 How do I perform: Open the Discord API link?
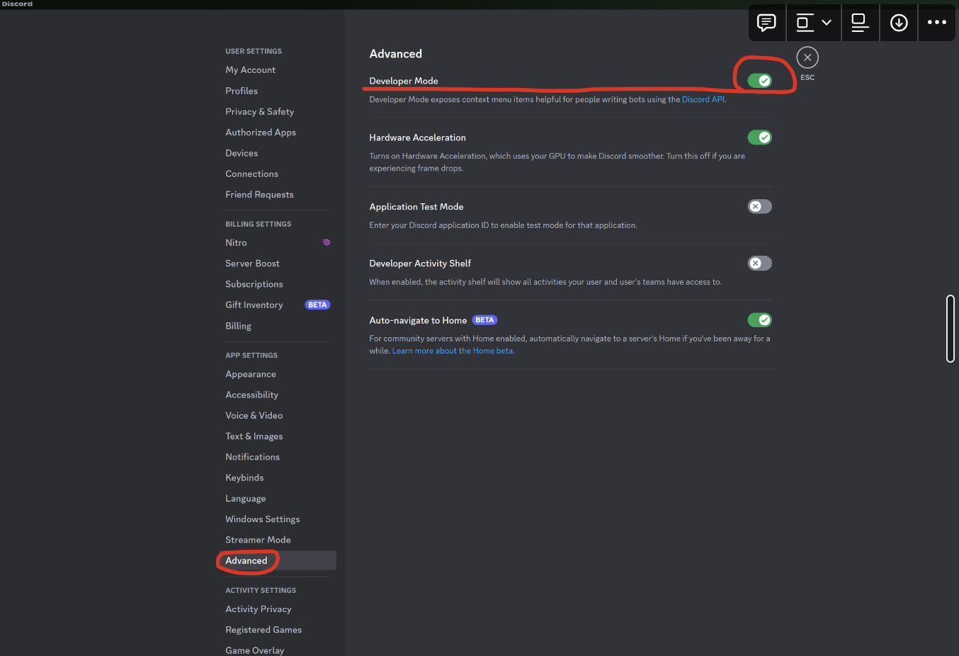(x=703, y=100)
